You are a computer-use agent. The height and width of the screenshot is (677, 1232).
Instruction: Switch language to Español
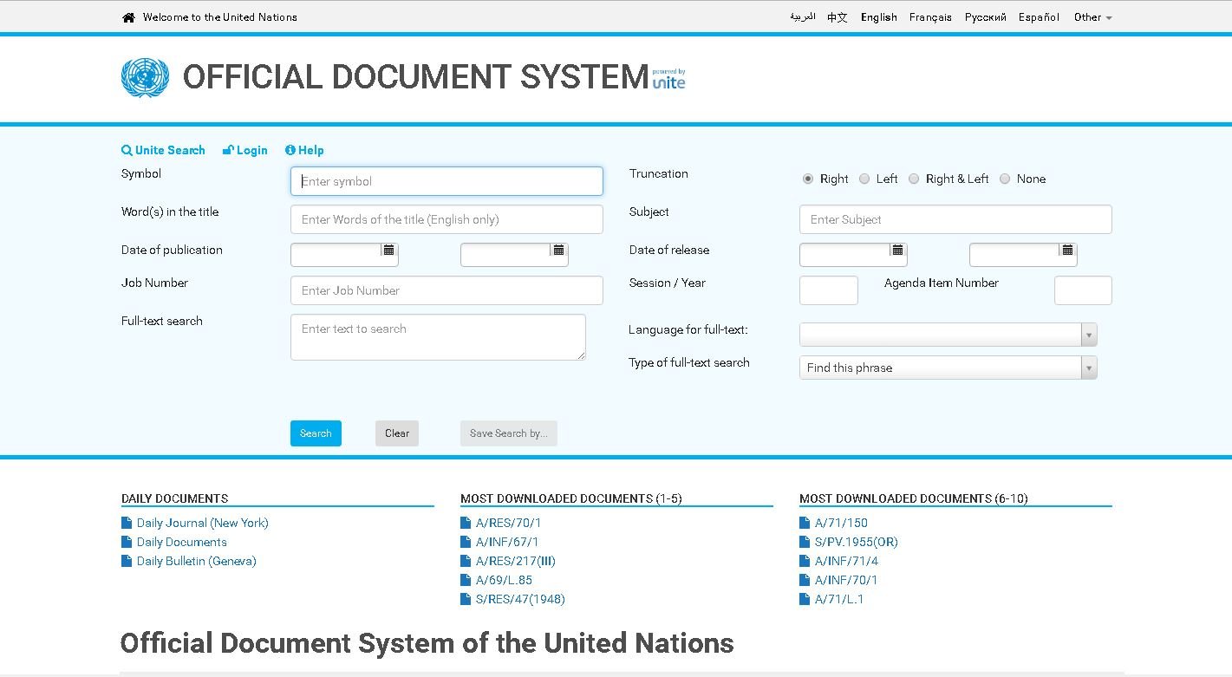click(1039, 17)
